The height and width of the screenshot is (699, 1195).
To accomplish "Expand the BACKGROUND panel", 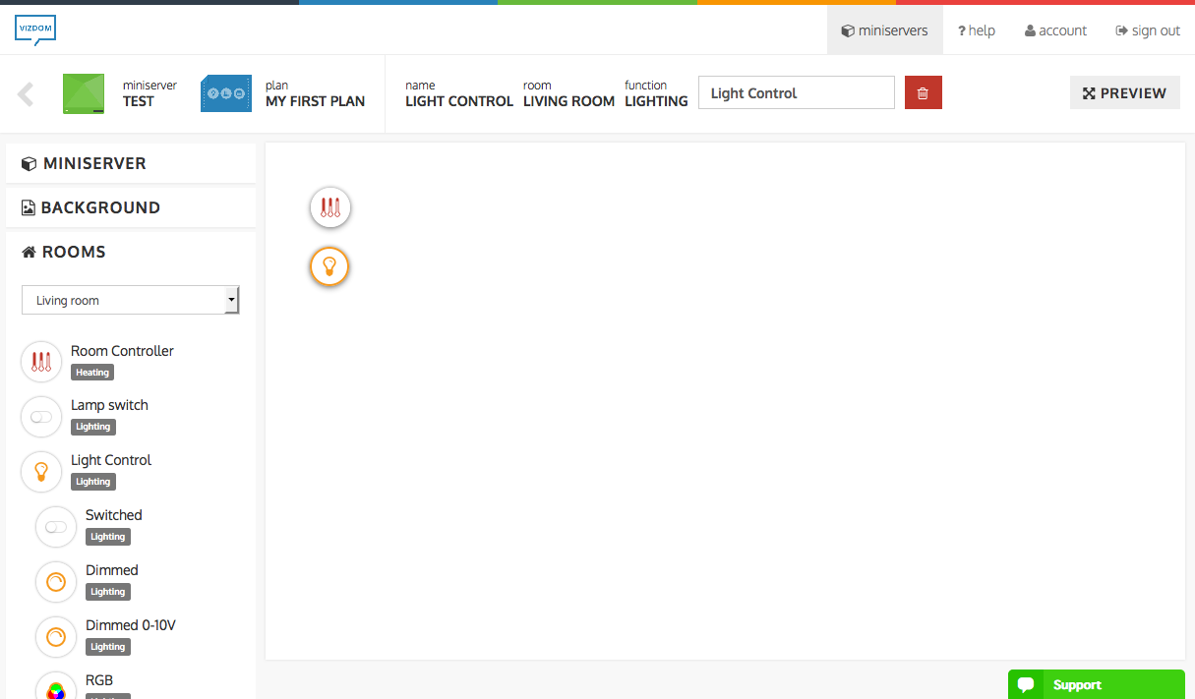I will tap(131, 207).
